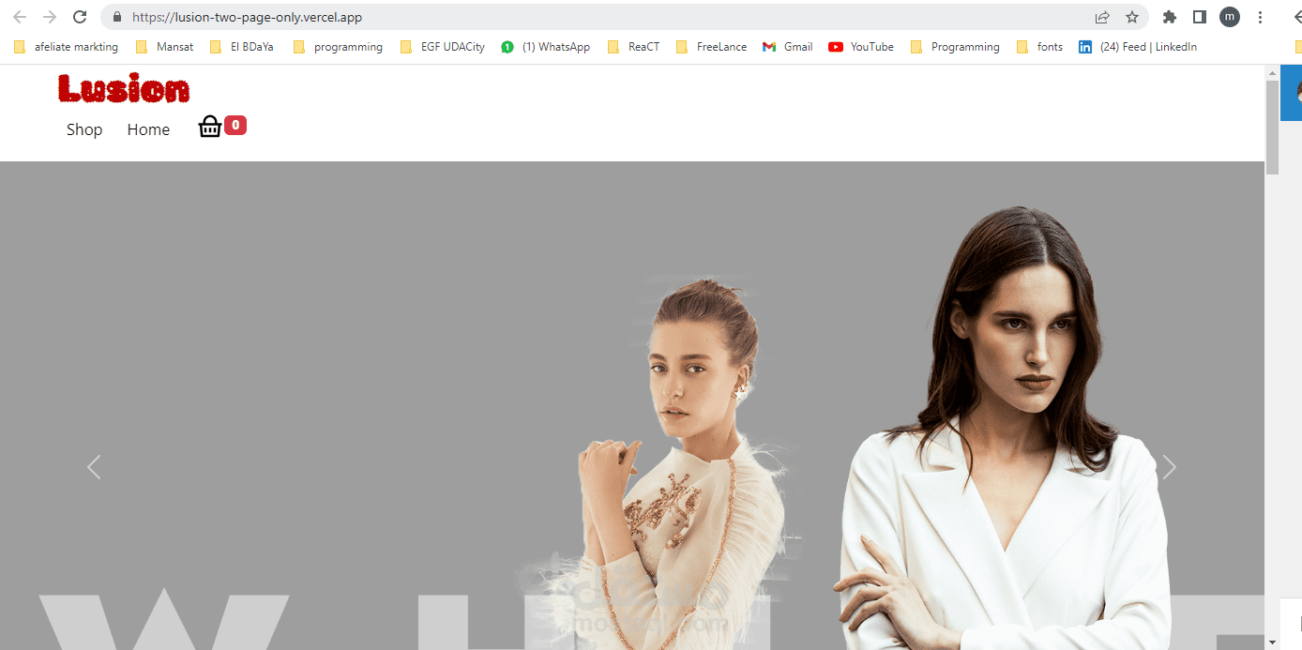Open the profile avatar 'm'
The height and width of the screenshot is (650, 1302).
[x=1230, y=17]
